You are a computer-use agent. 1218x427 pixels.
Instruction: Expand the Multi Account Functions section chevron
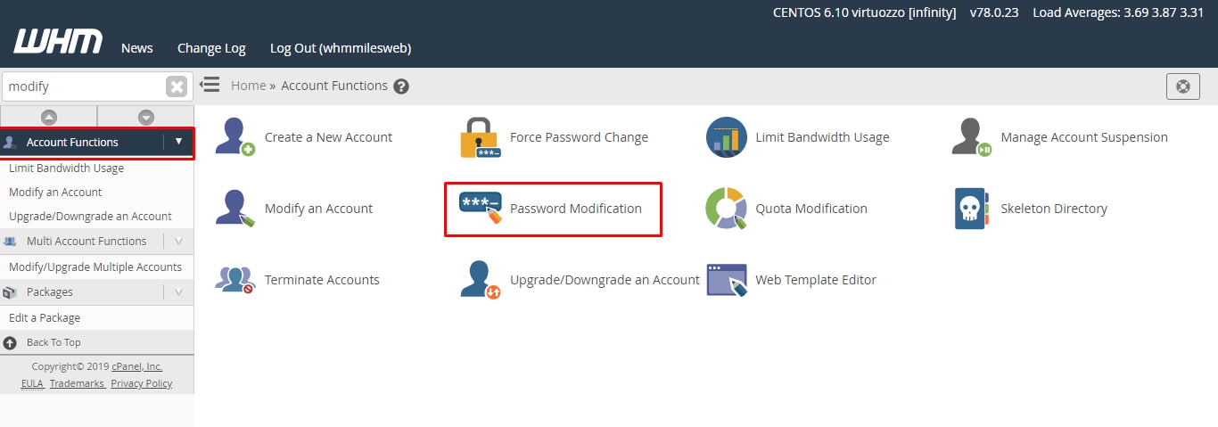pyautogui.click(x=178, y=241)
